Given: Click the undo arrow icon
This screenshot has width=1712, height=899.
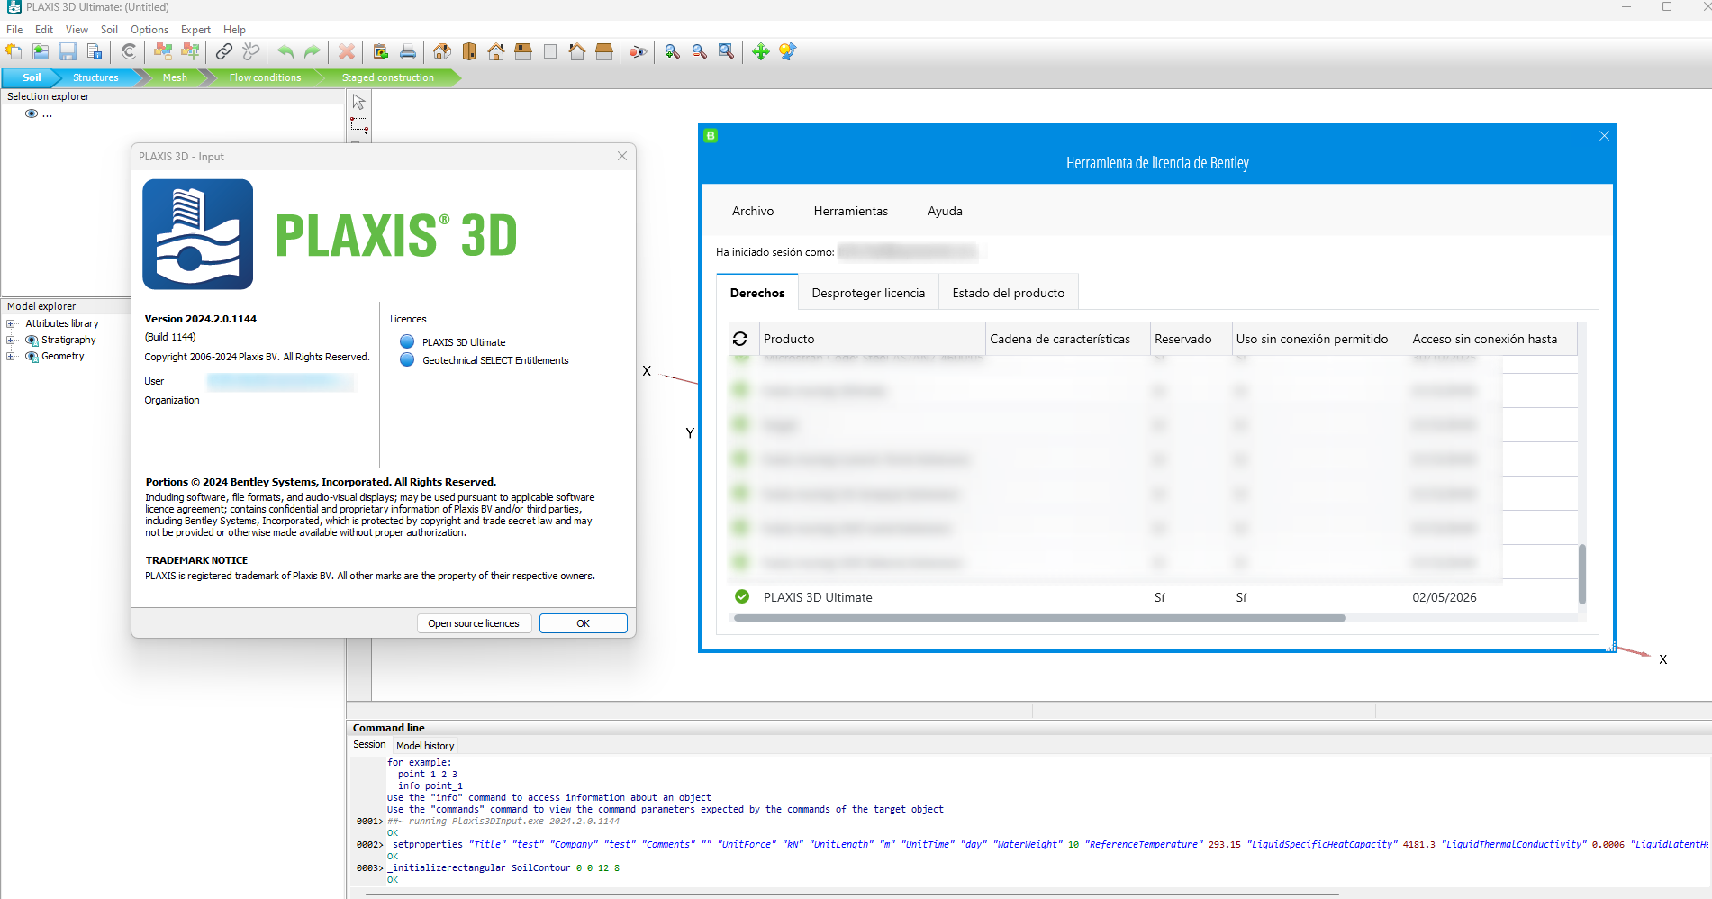Looking at the screenshot, I should click(x=285, y=51).
